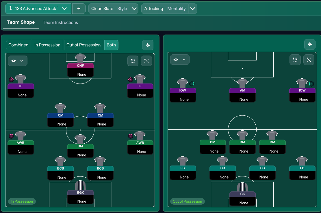Select the Out of Possession view toggle
Image resolution: width=321 pixels, height=213 pixels.
[x=84, y=45]
